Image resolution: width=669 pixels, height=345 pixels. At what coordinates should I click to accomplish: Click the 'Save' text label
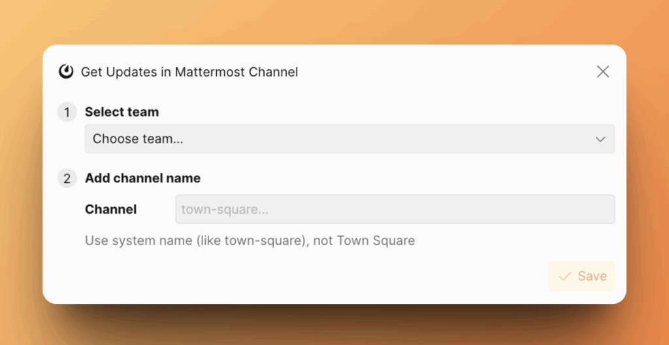[x=592, y=276]
